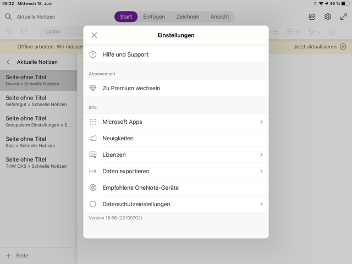This screenshot has width=352, height=264.
Task: Open Datenschutzeinstellungen
Action: pyautogui.click(x=176, y=204)
